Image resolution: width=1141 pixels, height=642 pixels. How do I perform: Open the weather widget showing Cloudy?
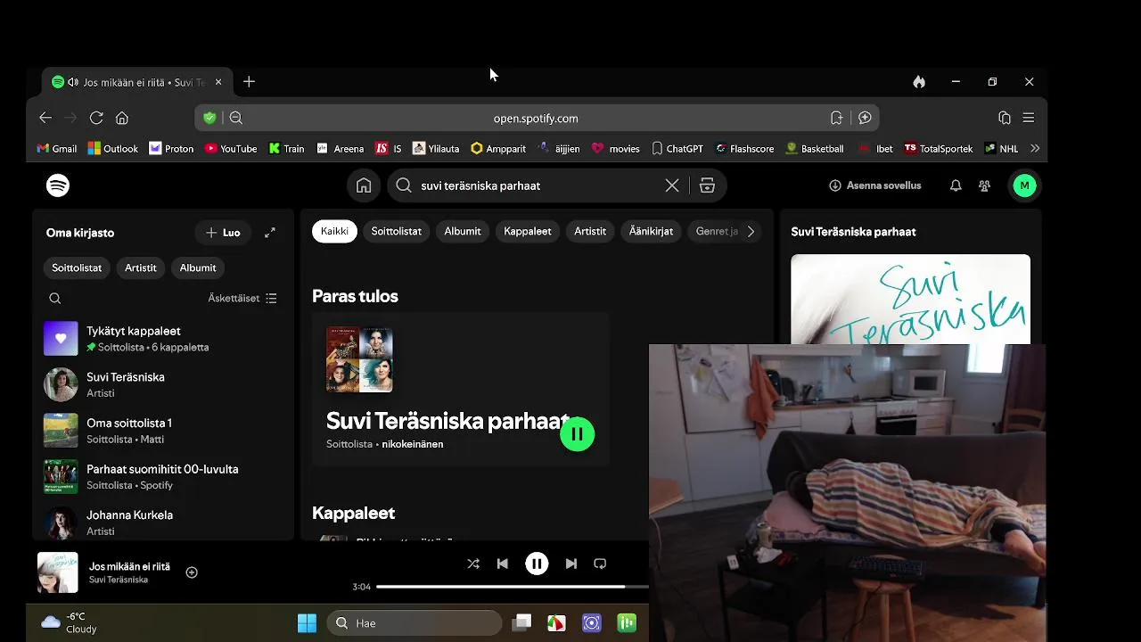click(70, 622)
